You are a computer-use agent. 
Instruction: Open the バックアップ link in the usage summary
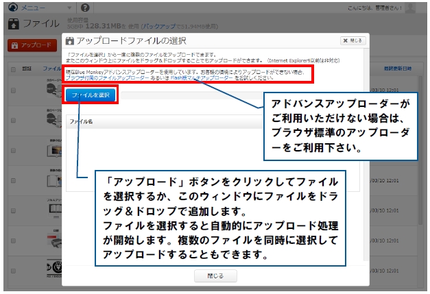pos(159,26)
